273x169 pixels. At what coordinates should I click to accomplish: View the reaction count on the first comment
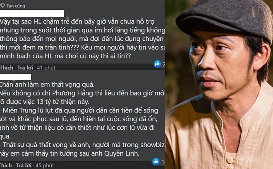click(x=163, y=64)
